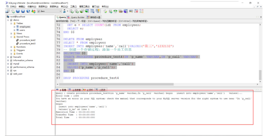Select the root@localhost connection node
265x136 pixels.
pyautogui.click(x=18, y=17)
